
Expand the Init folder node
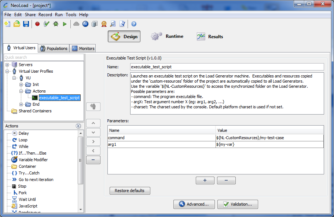[21, 84]
